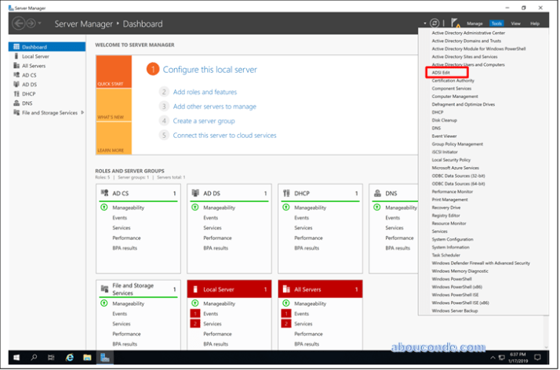The height and width of the screenshot is (370, 560).
Task: Click the Windows Start button
Action: tap(15, 357)
